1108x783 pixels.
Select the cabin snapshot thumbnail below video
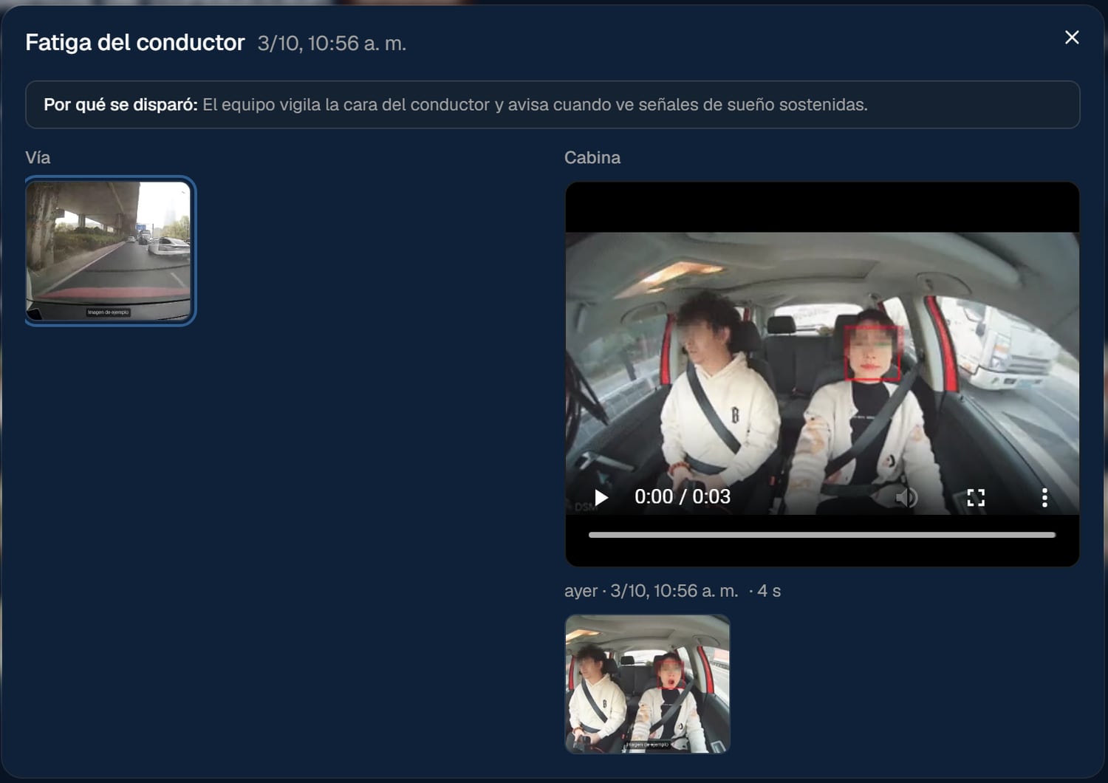(647, 684)
